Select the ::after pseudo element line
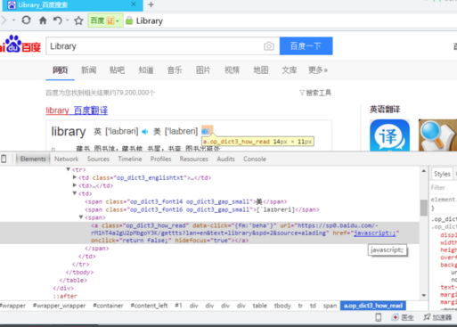The height and width of the screenshot is (327, 457). click(65, 296)
